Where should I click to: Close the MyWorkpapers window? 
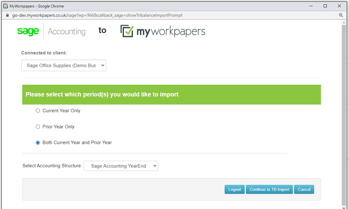(339, 6)
